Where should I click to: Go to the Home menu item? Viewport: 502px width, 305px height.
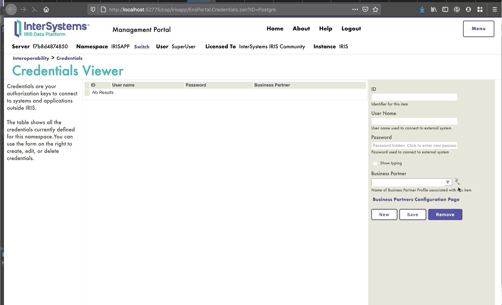coord(275,29)
